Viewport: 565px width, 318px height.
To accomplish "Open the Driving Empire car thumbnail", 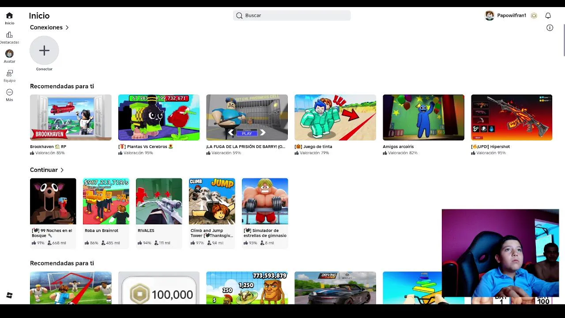I will pyautogui.click(x=335, y=288).
